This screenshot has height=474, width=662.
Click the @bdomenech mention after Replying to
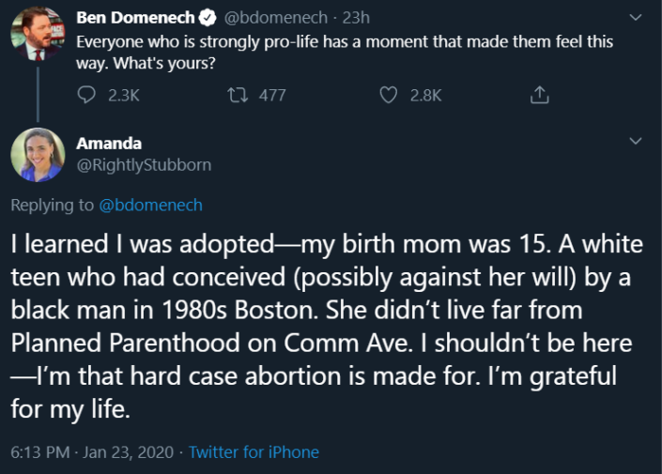click(x=150, y=205)
